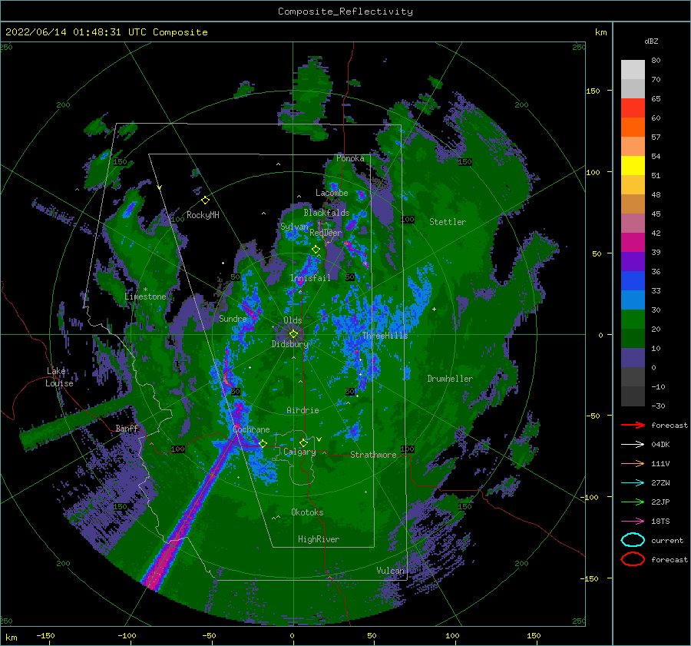Viewport: 691px width, 646px height.
Task: Click the yellow diamond marker below Cochrane
Action: pyautogui.click(x=263, y=444)
